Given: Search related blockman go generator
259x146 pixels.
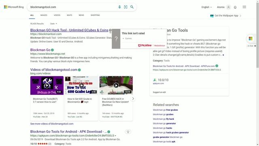Looking at the screenshot, I should coord(164,123).
